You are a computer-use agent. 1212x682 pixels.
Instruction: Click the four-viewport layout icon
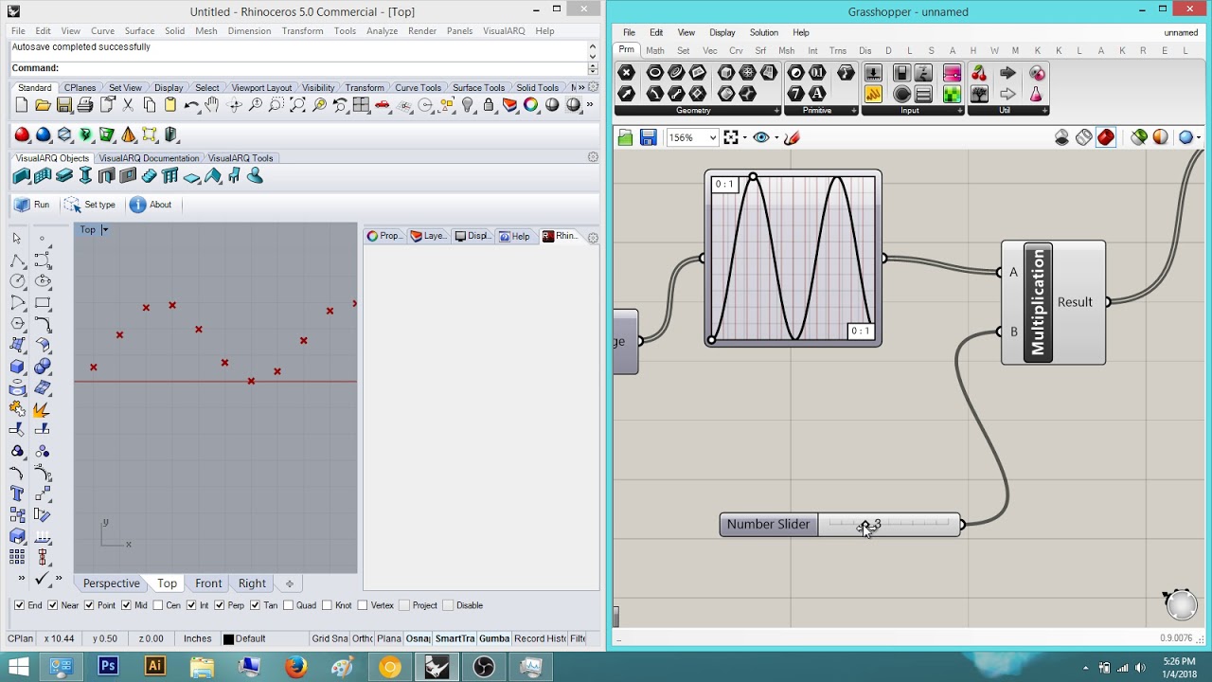[x=361, y=105]
